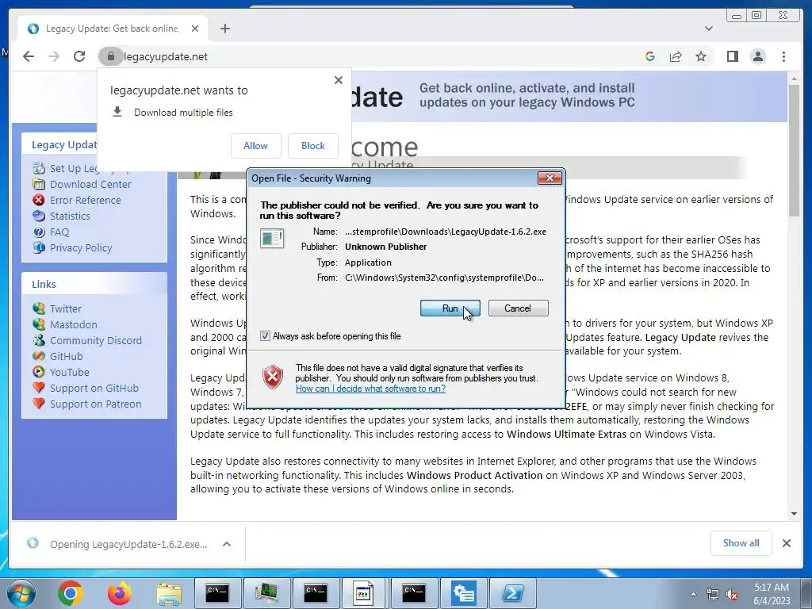This screenshot has width=812, height=609.
Task: Click the Support on Patreon heart icon
Action: [x=38, y=404]
